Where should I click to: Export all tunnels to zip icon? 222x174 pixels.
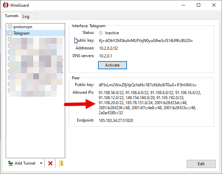61,163
